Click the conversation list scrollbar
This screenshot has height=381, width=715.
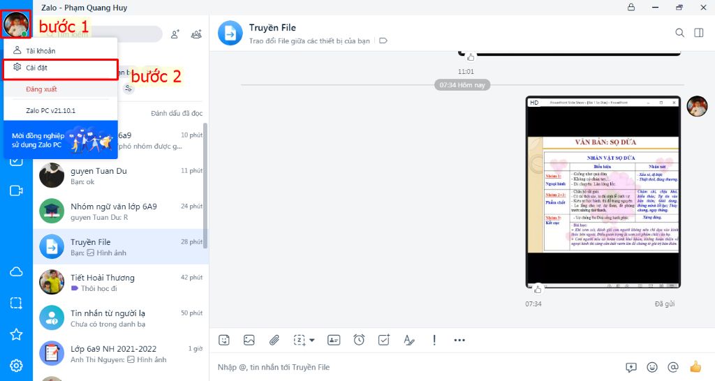pos(206,186)
